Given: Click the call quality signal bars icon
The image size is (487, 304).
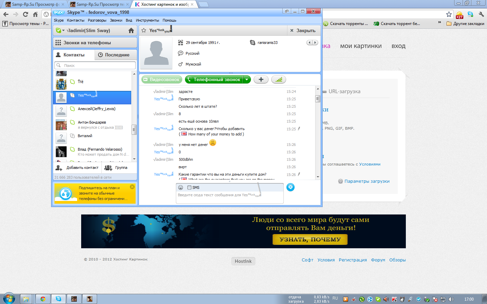Looking at the screenshot, I should tap(279, 79).
